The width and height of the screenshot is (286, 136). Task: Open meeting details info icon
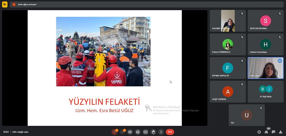[259, 132]
